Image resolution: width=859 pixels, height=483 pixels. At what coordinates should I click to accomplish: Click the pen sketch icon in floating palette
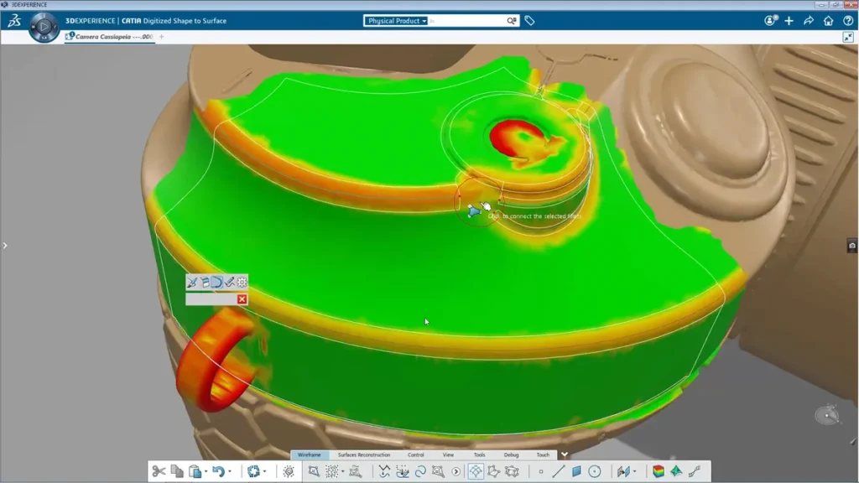coord(230,282)
